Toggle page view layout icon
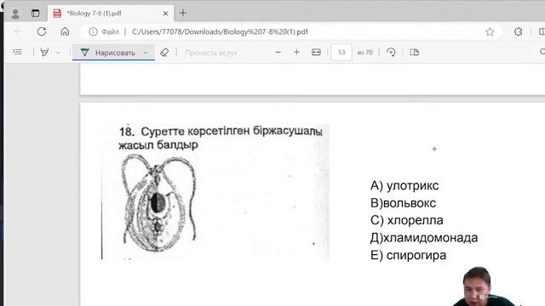The image size is (545, 306). point(415,53)
